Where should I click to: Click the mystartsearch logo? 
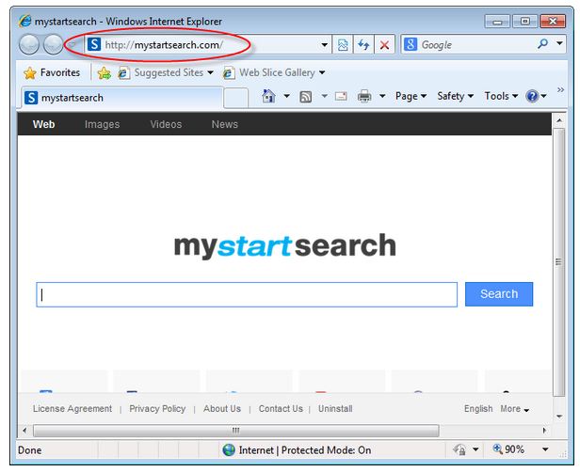284,246
